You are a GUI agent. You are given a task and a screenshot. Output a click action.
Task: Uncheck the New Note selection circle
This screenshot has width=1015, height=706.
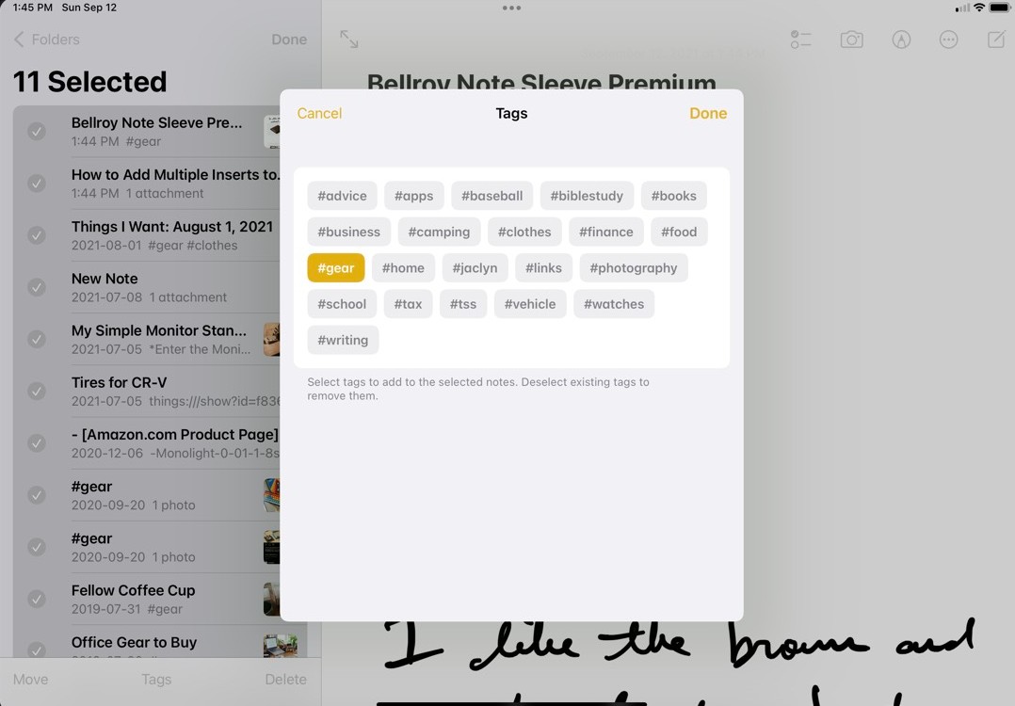point(36,288)
